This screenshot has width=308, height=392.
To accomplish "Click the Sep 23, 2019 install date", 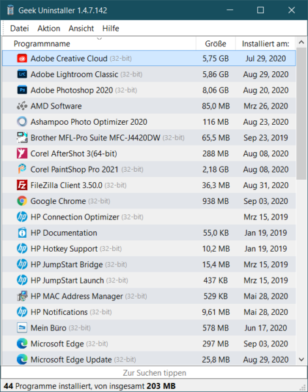I will pos(266,137).
